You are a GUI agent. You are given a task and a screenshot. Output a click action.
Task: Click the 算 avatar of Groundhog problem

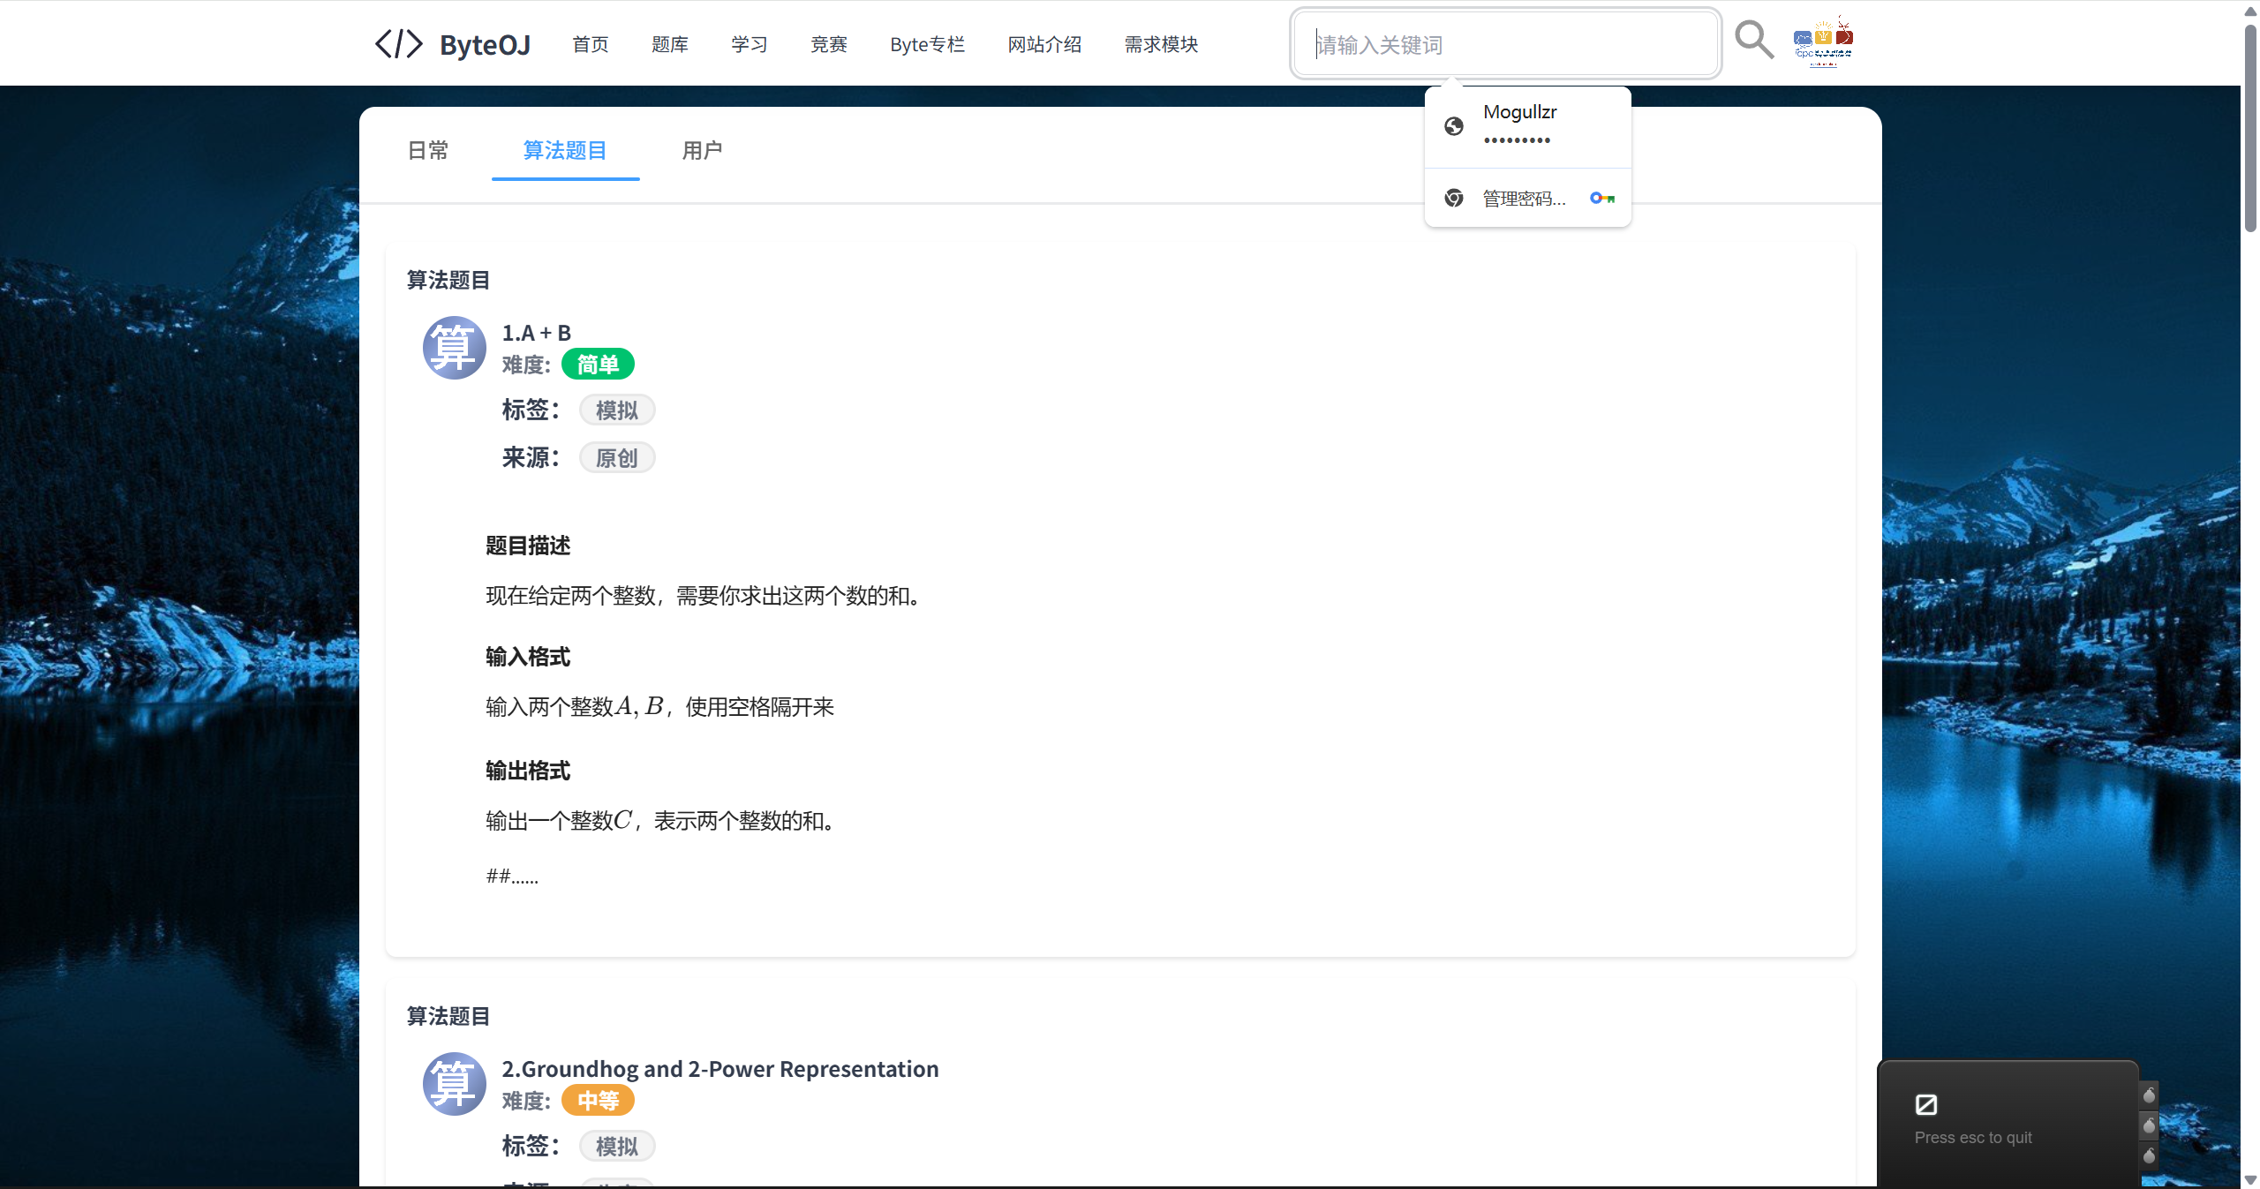454,1083
